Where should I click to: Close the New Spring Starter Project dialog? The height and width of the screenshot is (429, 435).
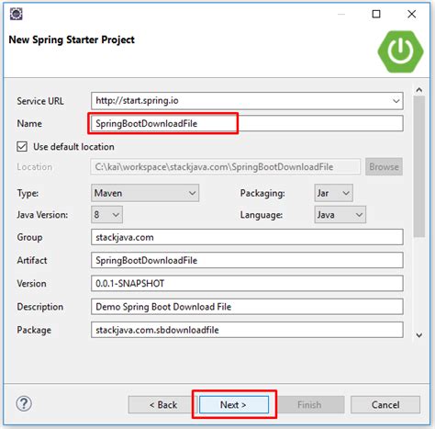click(x=412, y=14)
